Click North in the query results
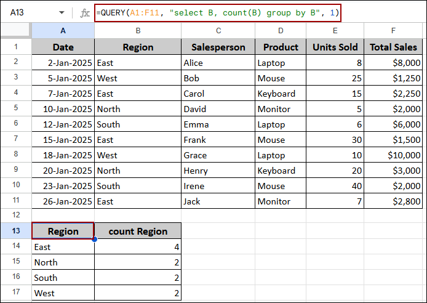Viewport: 427px width, 303px height. (x=63, y=262)
